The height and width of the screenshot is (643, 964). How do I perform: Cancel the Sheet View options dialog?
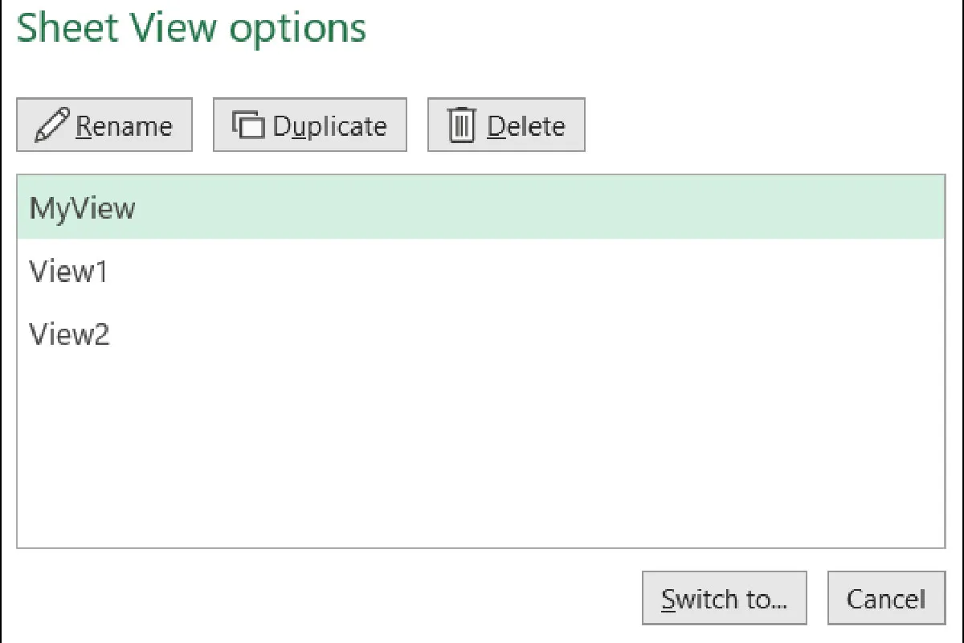click(886, 599)
